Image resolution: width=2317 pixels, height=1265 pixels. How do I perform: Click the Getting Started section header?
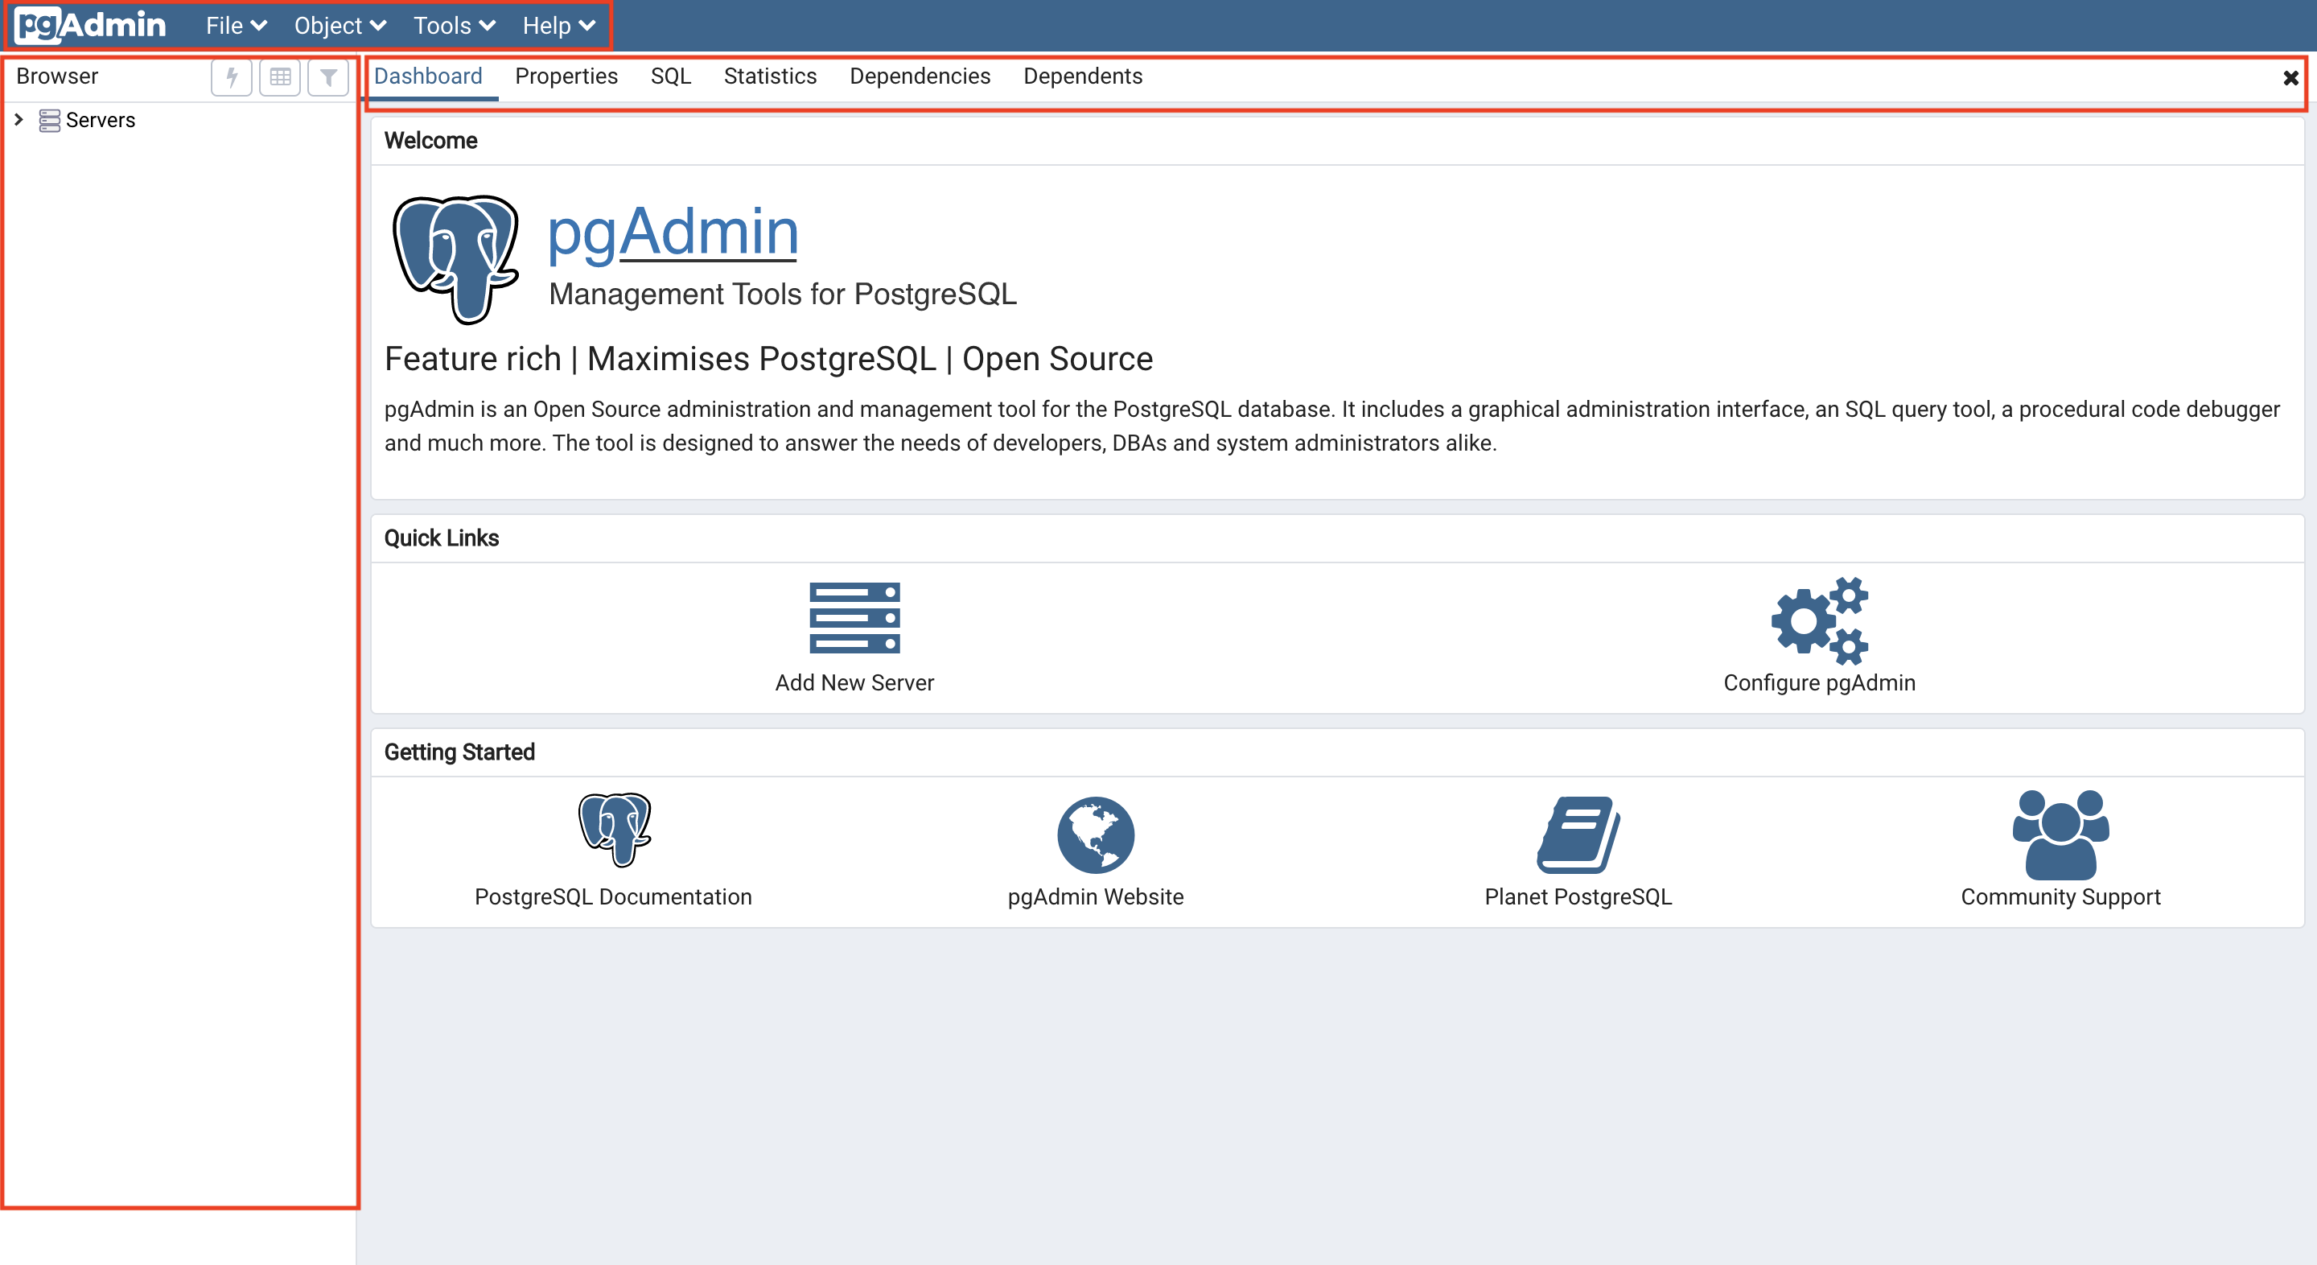tap(459, 752)
